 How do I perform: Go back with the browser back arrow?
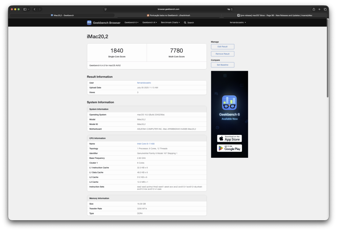click(35, 9)
